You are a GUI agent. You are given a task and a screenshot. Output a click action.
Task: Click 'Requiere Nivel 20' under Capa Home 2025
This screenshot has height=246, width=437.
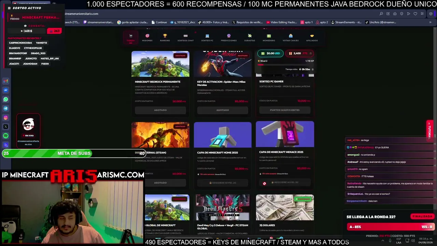click(x=223, y=183)
